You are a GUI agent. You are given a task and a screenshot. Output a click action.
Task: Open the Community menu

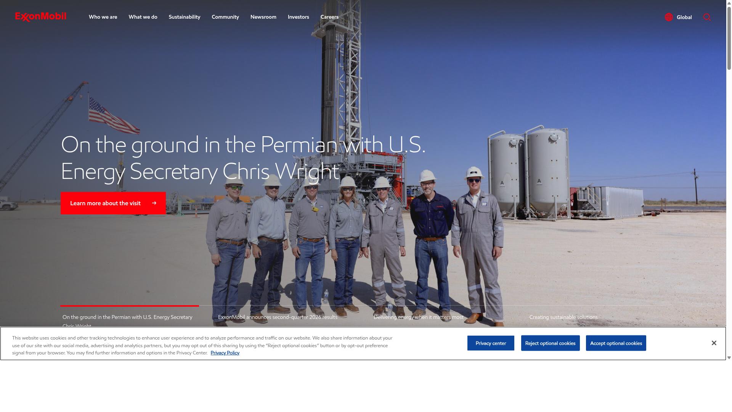click(x=225, y=17)
